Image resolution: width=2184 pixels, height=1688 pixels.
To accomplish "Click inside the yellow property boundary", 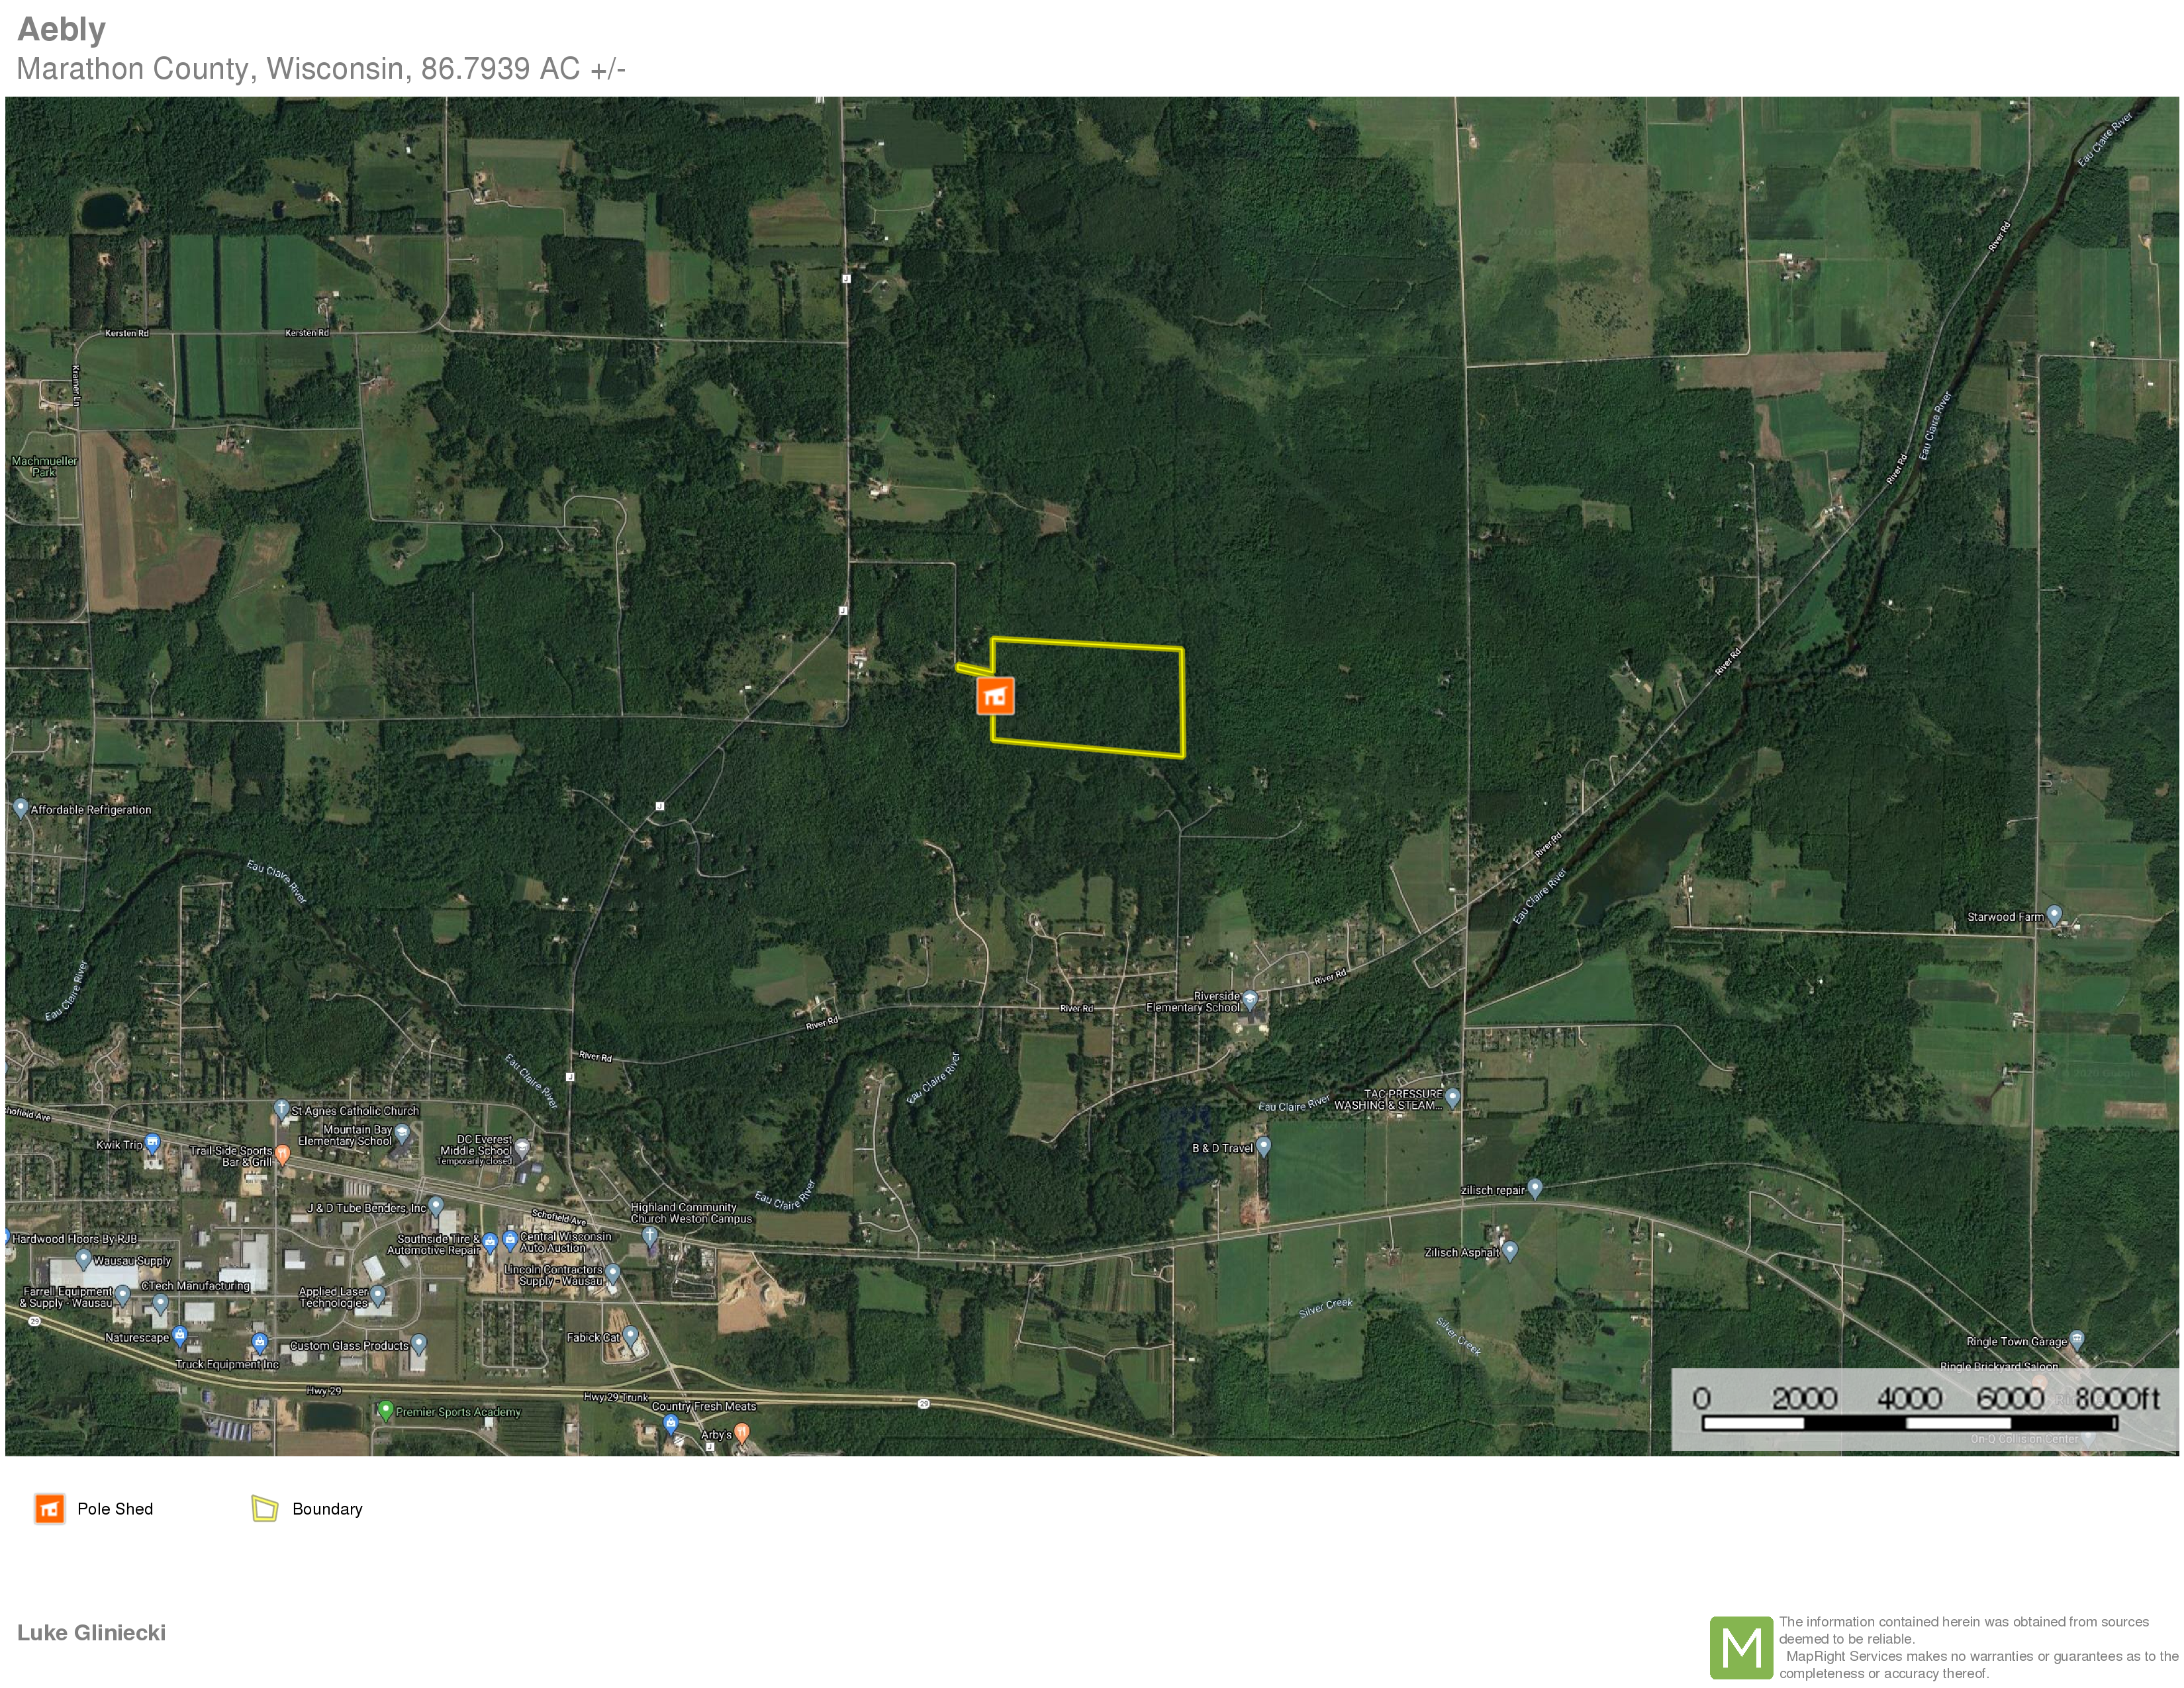I will pyautogui.click(x=1090, y=697).
